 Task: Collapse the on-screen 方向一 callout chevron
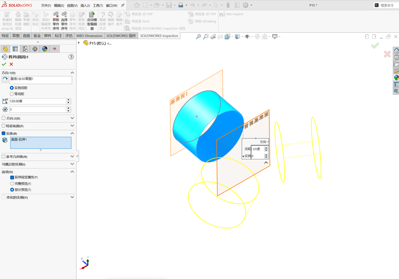(266, 162)
